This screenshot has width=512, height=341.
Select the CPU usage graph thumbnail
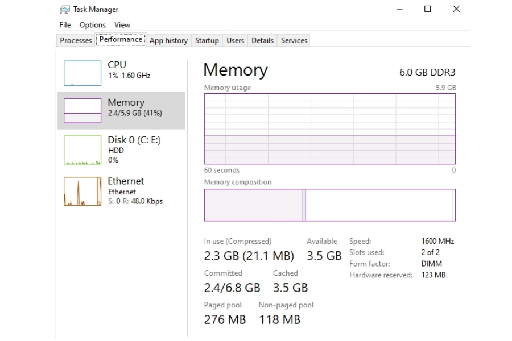[x=82, y=73]
